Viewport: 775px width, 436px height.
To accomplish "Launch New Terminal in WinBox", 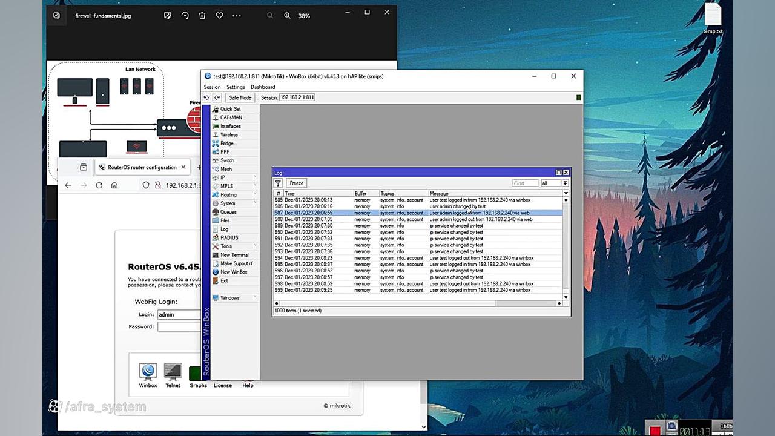I will click(234, 255).
